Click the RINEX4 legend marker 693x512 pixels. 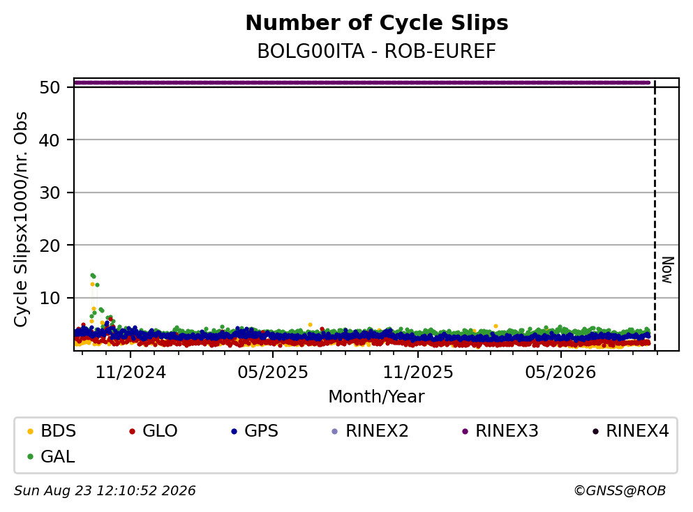click(595, 431)
